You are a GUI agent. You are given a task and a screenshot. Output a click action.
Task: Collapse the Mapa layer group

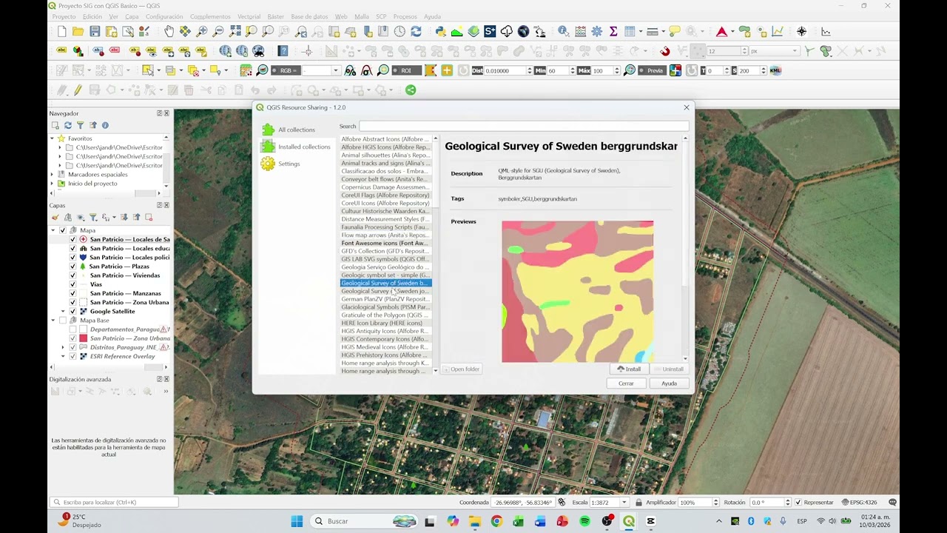tap(53, 230)
